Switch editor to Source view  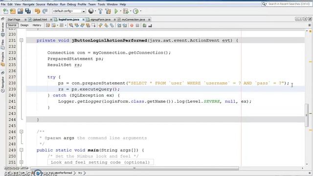tap(12, 25)
